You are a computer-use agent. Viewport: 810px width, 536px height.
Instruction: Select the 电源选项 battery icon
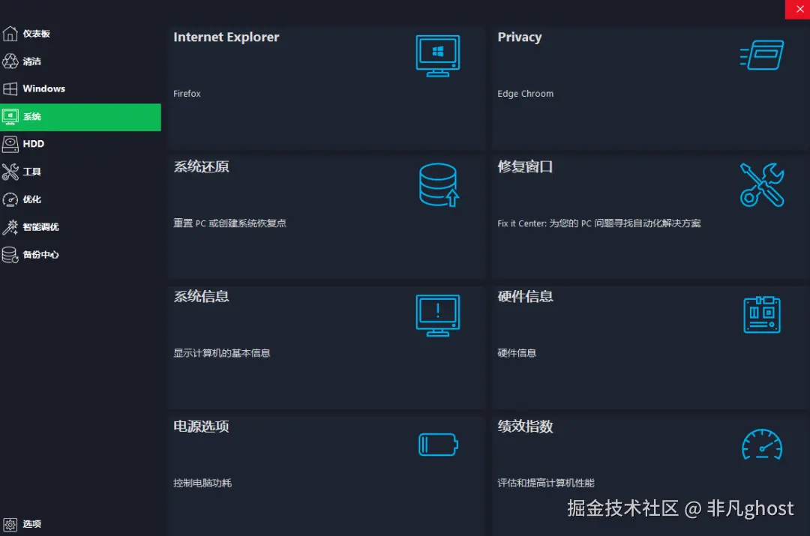pyautogui.click(x=437, y=445)
